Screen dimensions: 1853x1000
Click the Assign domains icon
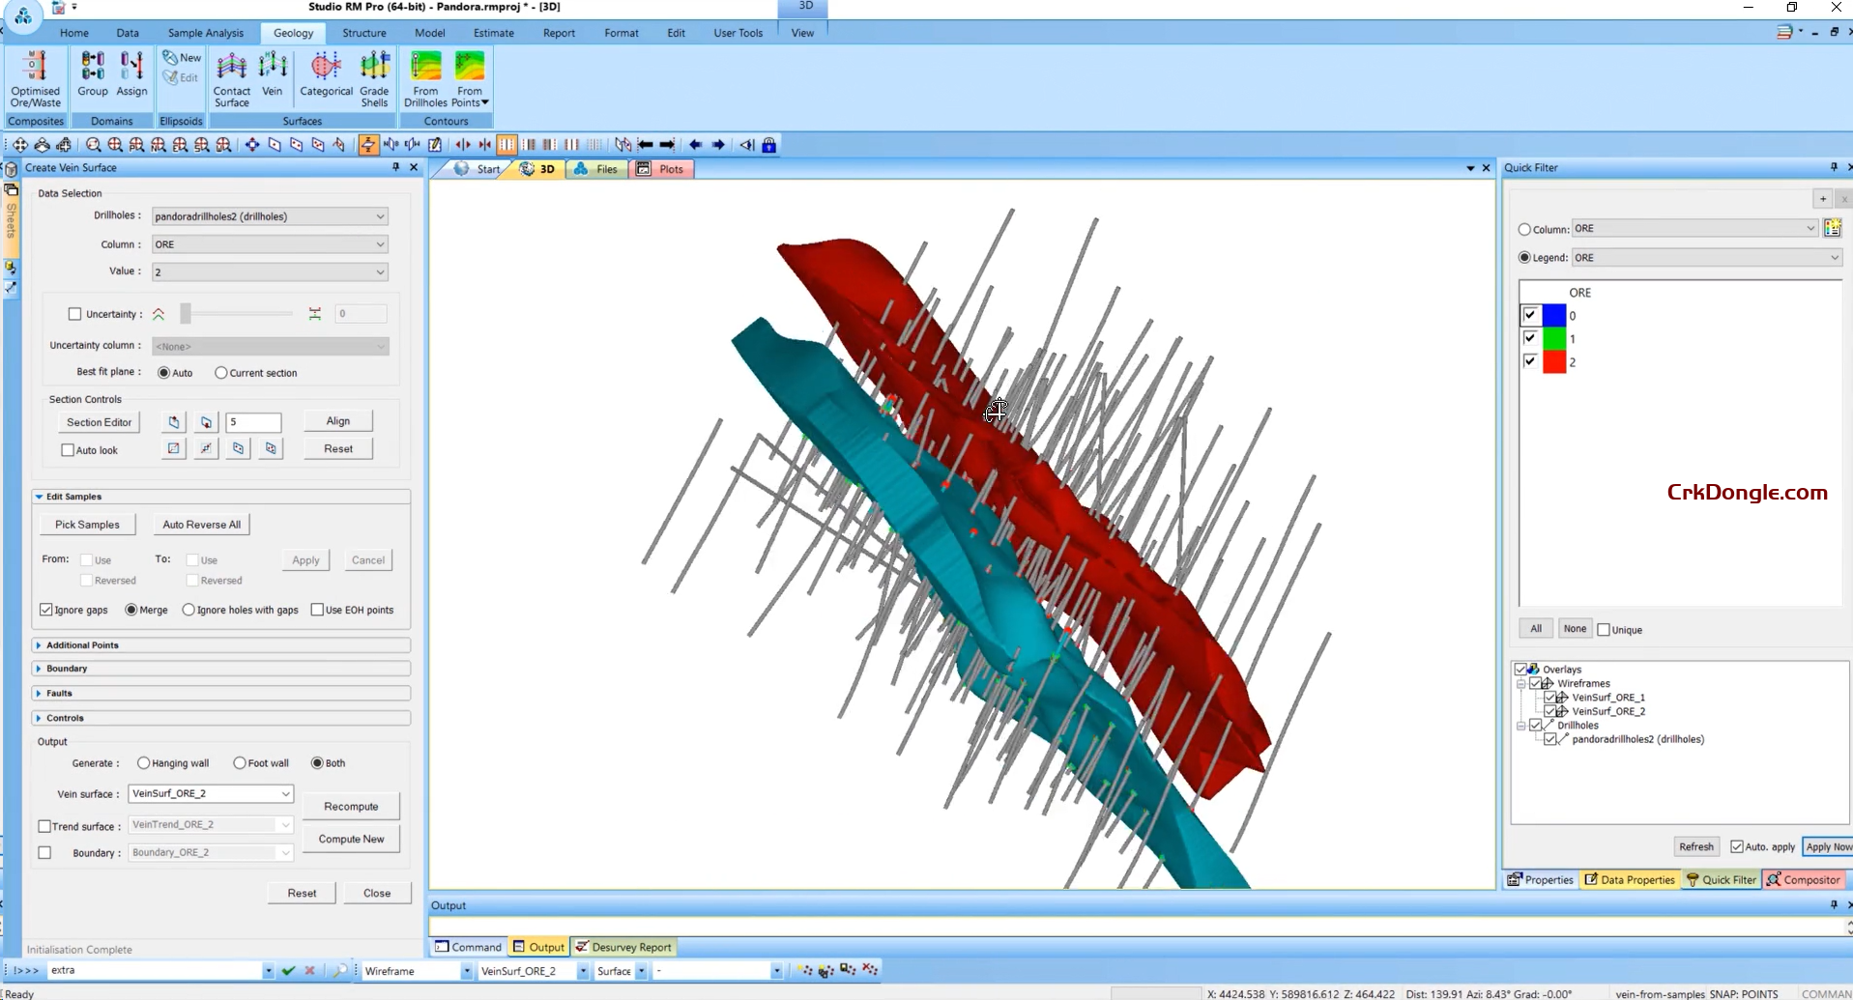(x=131, y=74)
